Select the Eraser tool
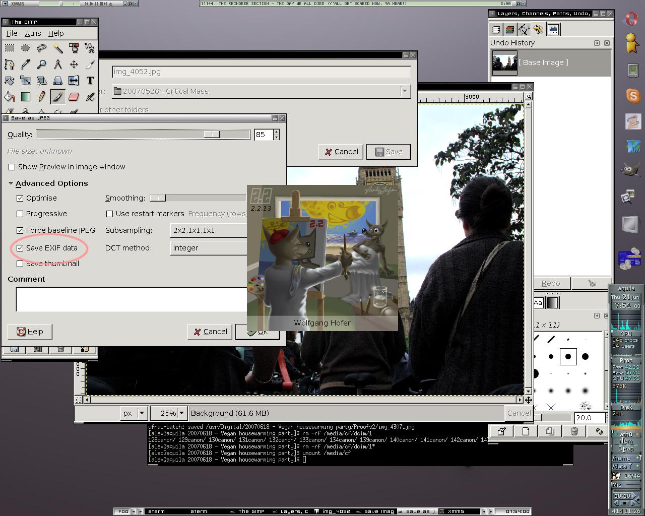Viewport: 645px width, 516px height. pyautogui.click(x=74, y=96)
